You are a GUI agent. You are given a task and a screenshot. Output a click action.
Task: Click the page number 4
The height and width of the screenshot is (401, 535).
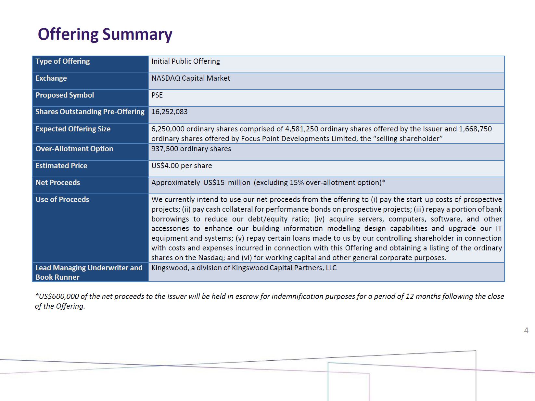point(526,331)
